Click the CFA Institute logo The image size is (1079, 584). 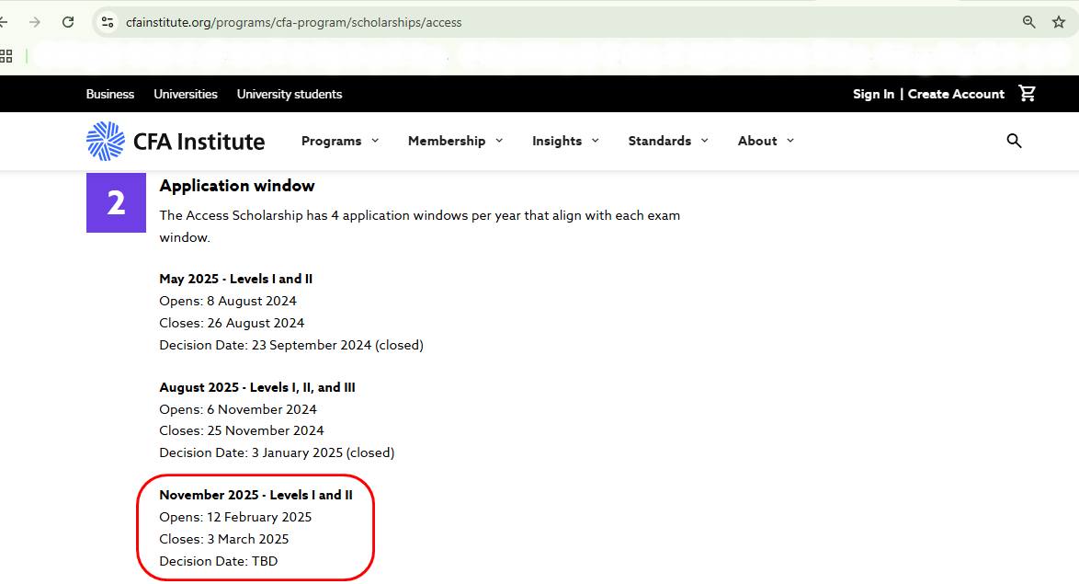pos(176,142)
